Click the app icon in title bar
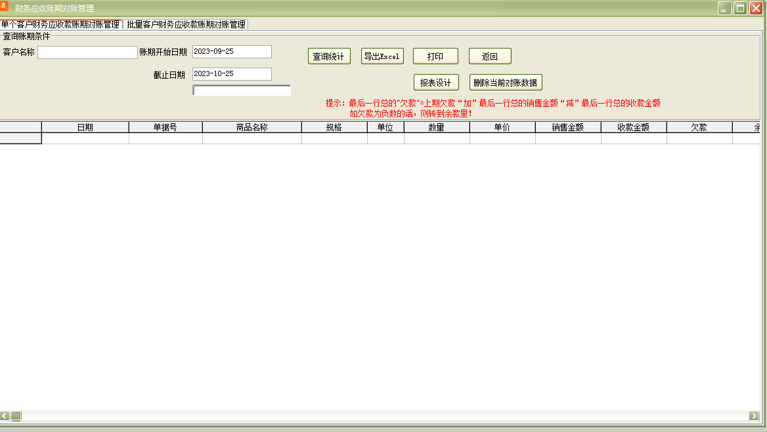The height and width of the screenshot is (432, 767). coord(5,7)
